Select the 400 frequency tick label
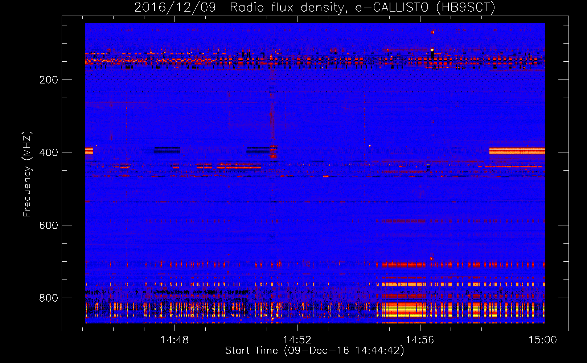The width and height of the screenshot is (587, 363). click(49, 152)
